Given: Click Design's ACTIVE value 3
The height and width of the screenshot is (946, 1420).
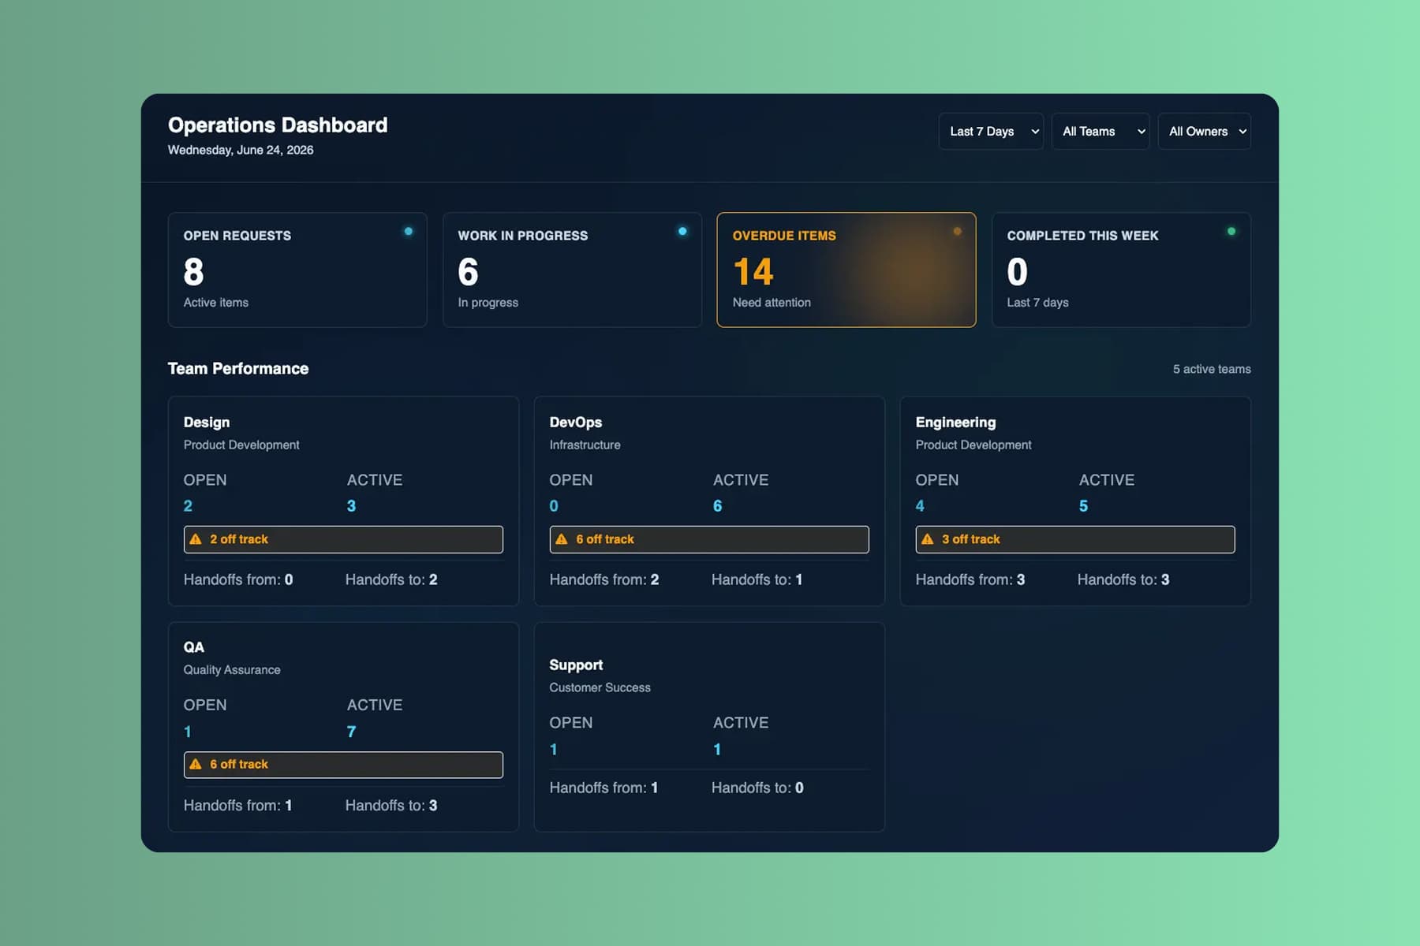Looking at the screenshot, I should click(x=352, y=506).
